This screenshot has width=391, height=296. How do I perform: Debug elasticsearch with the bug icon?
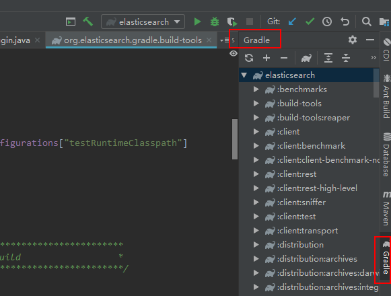coord(215,22)
